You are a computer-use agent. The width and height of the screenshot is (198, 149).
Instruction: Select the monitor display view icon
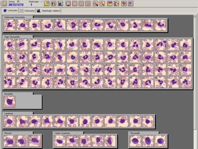pos(68,4)
